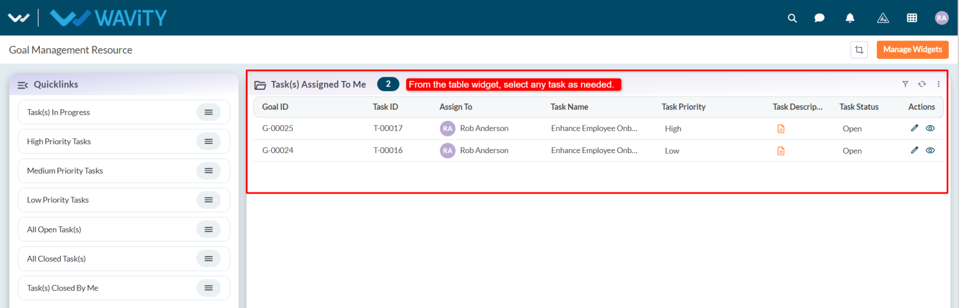The width and height of the screenshot is (959, 308).
Task: Select Goal ID cell G-00025
Action: 278,128
